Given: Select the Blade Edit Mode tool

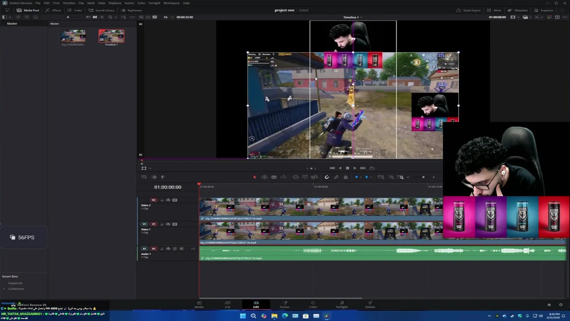Looking at the screenshot, I should (274, 177).
